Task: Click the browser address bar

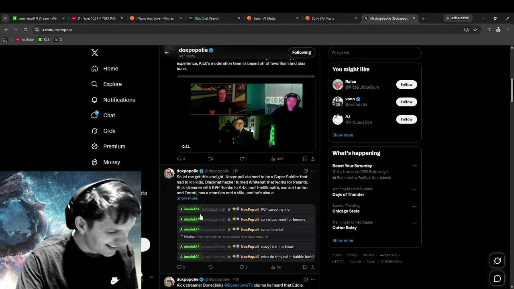Action: 249,30
